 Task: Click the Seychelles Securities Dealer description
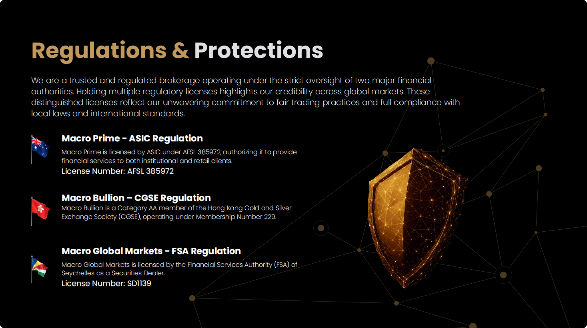click(x=179, y=269)
